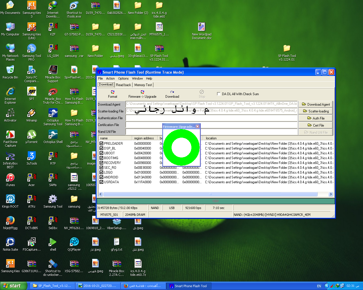Switch to the Firefox taskbar window
Image resolution: width=363 pixels, height=290 pixels.
click(143, 286)
